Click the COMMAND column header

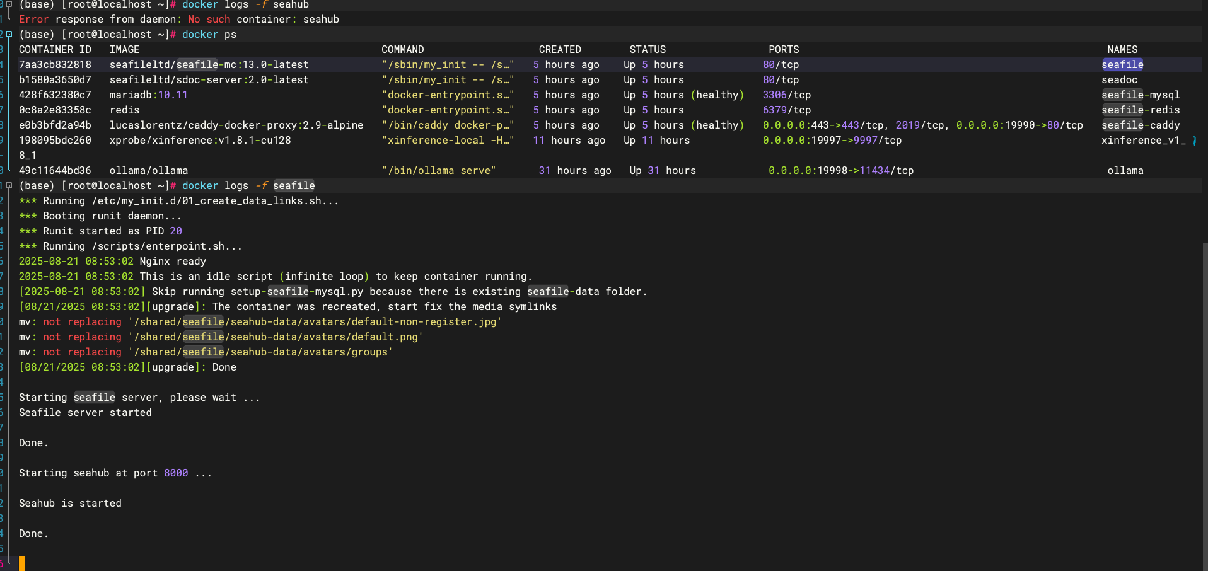click(x=402, y=49)
